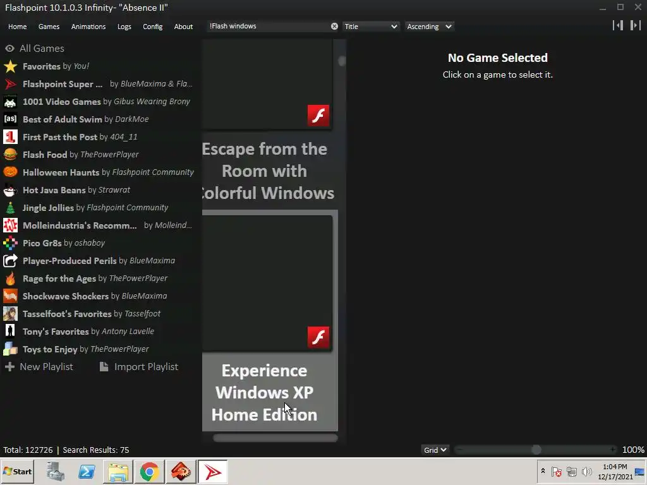Click the 100% scale label
Screen dimensions: 647x485
(x=633, y=450)
